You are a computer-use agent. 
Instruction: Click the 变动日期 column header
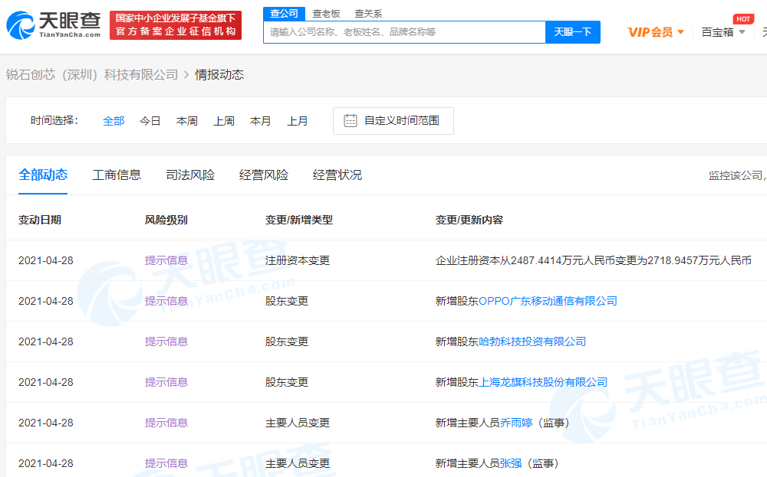pos(40,221)
